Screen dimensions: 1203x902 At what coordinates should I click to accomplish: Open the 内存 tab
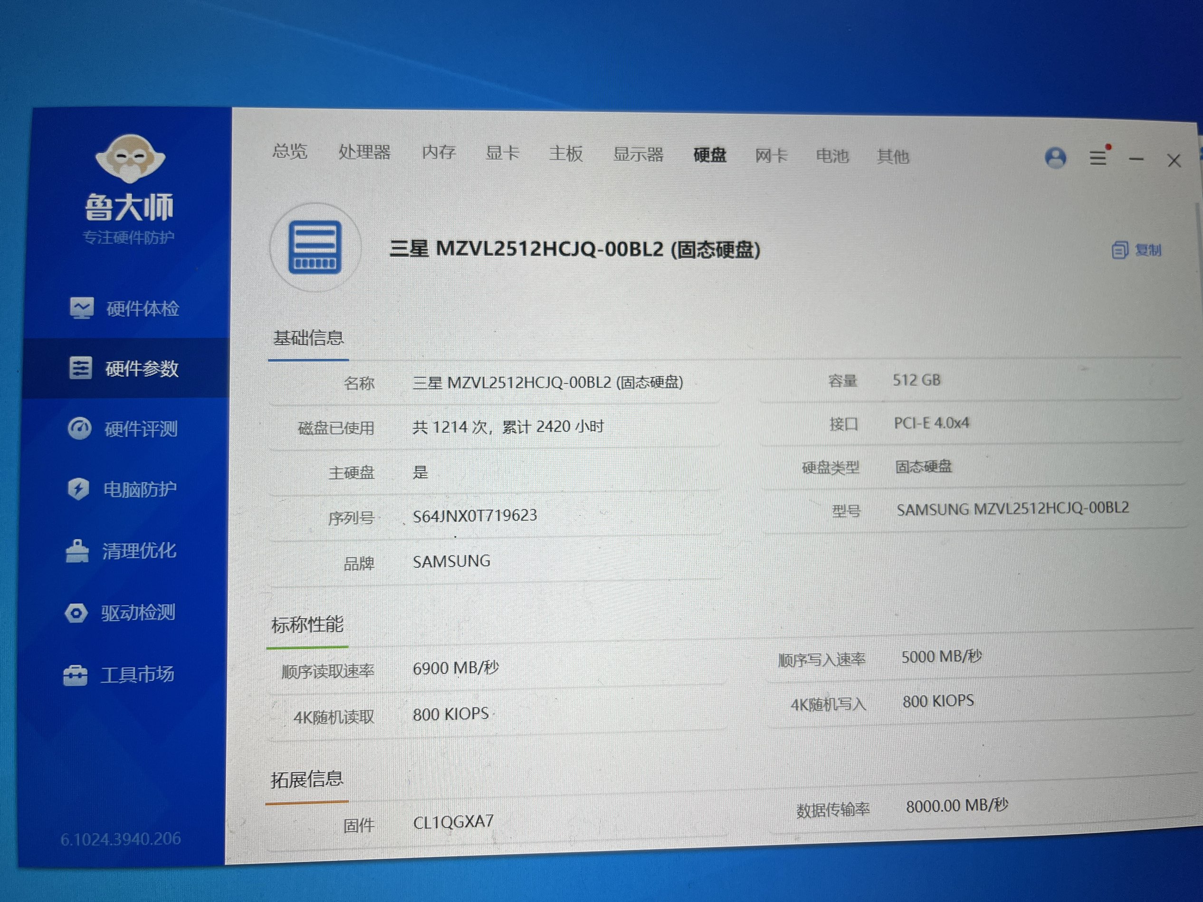(x=439, y=152)
